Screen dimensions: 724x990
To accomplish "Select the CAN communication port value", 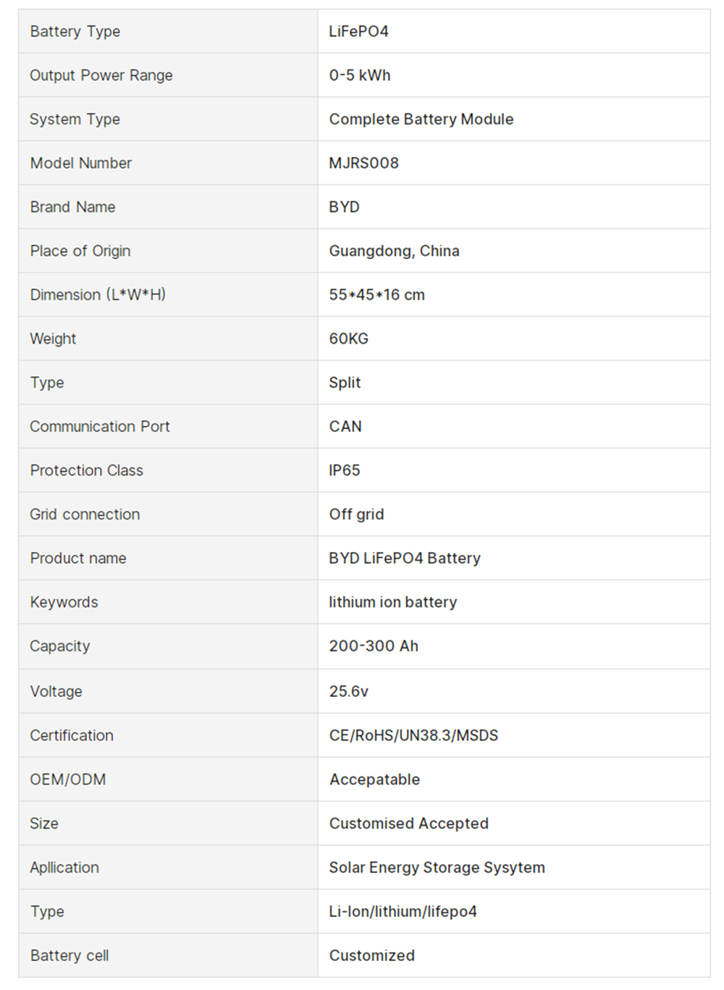I will tap(345, 427).
